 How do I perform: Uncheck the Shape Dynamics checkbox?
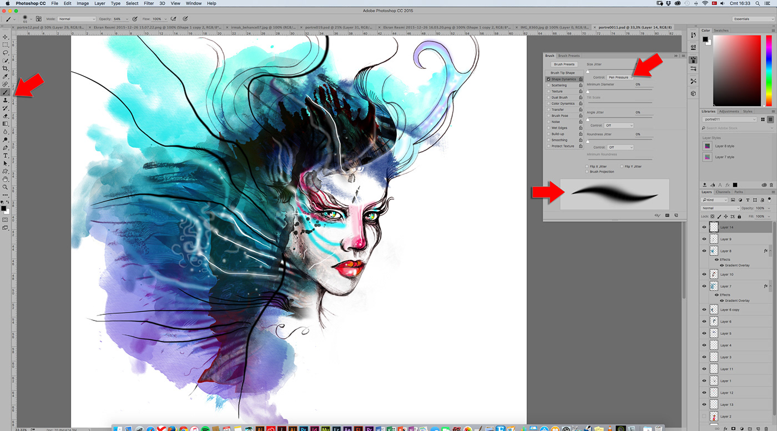tap(548, 79)
